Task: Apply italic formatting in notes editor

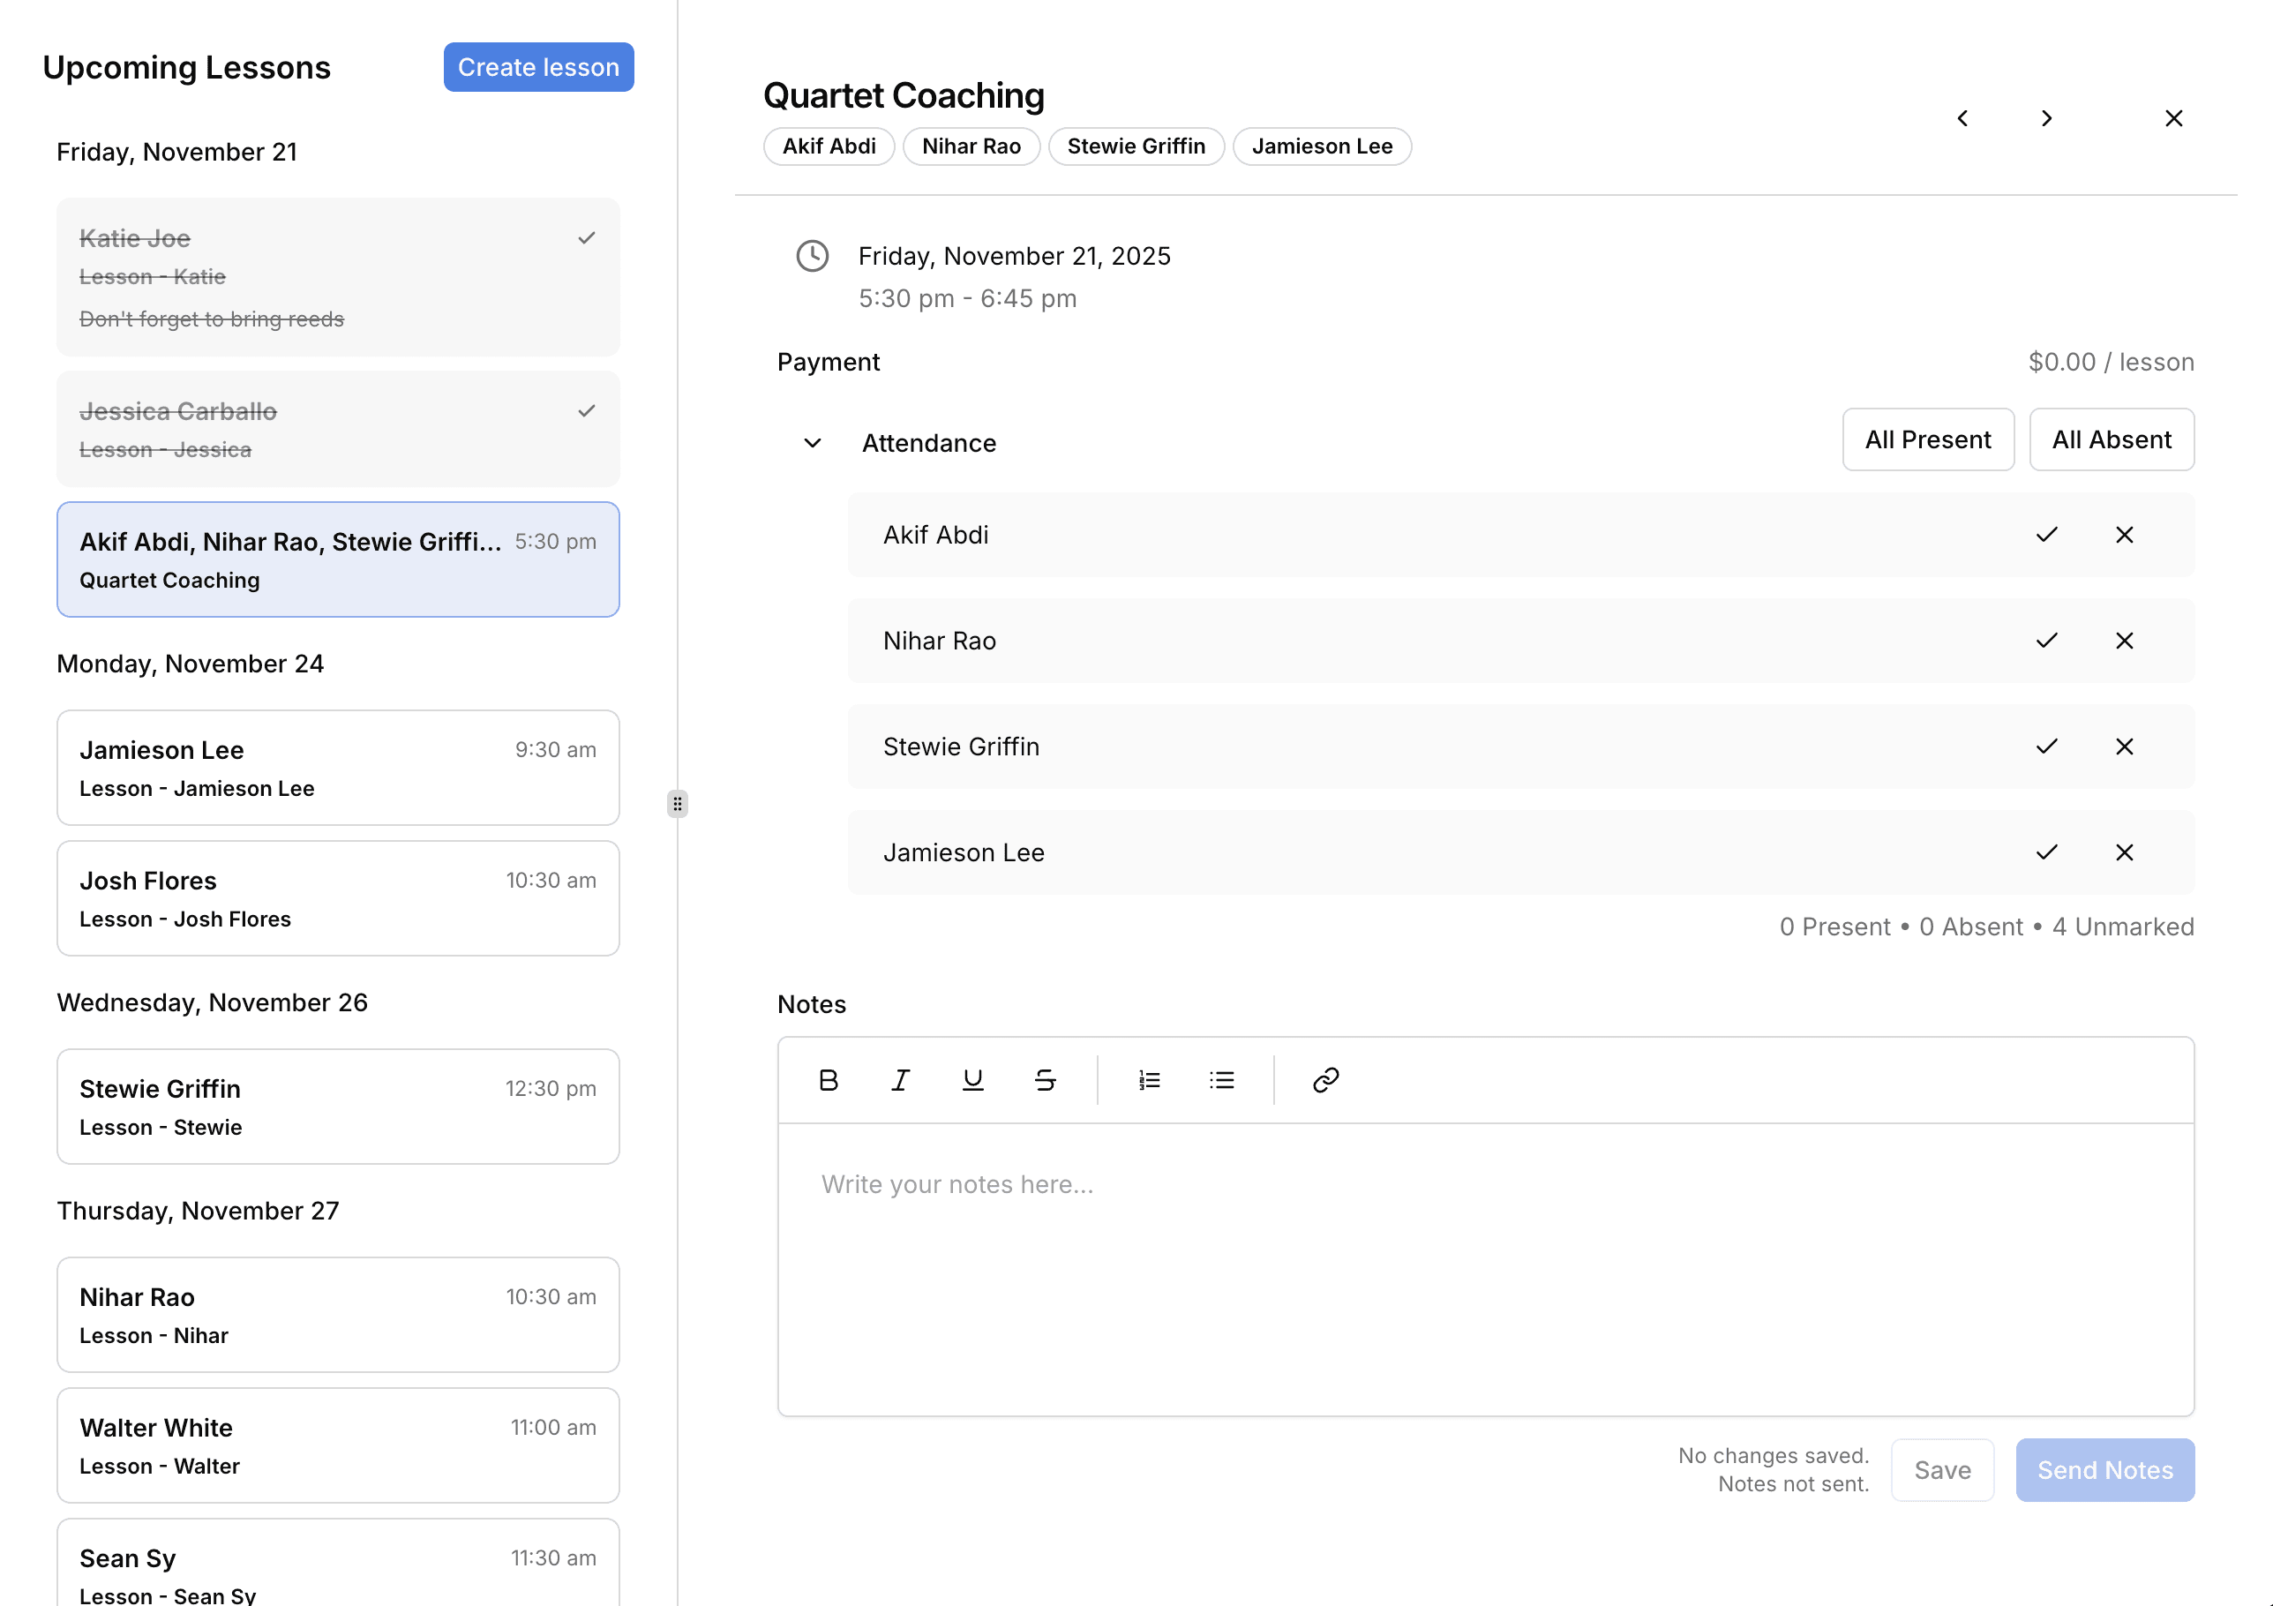Action: point(900,1079)
